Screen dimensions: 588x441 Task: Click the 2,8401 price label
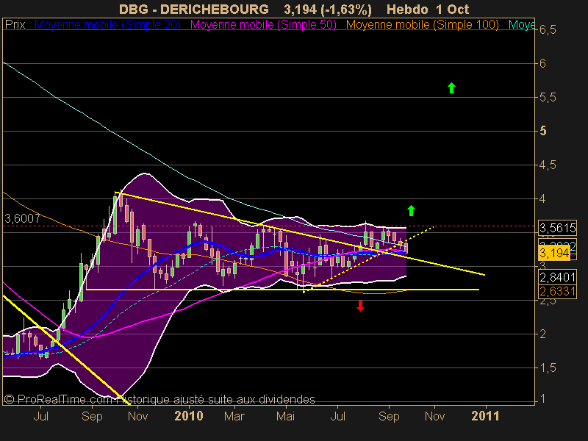click(x=558, y=277)
